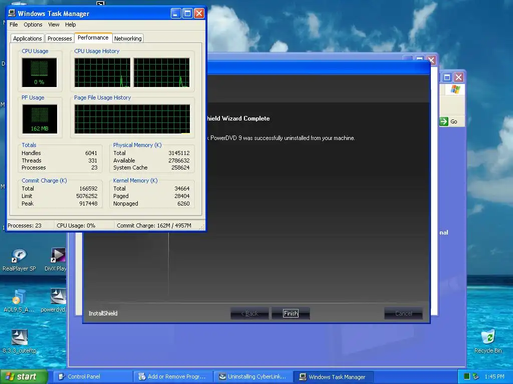Open the RealPlayer SP desktop shortcut
513x384 pixels.
tap(19, 260)
